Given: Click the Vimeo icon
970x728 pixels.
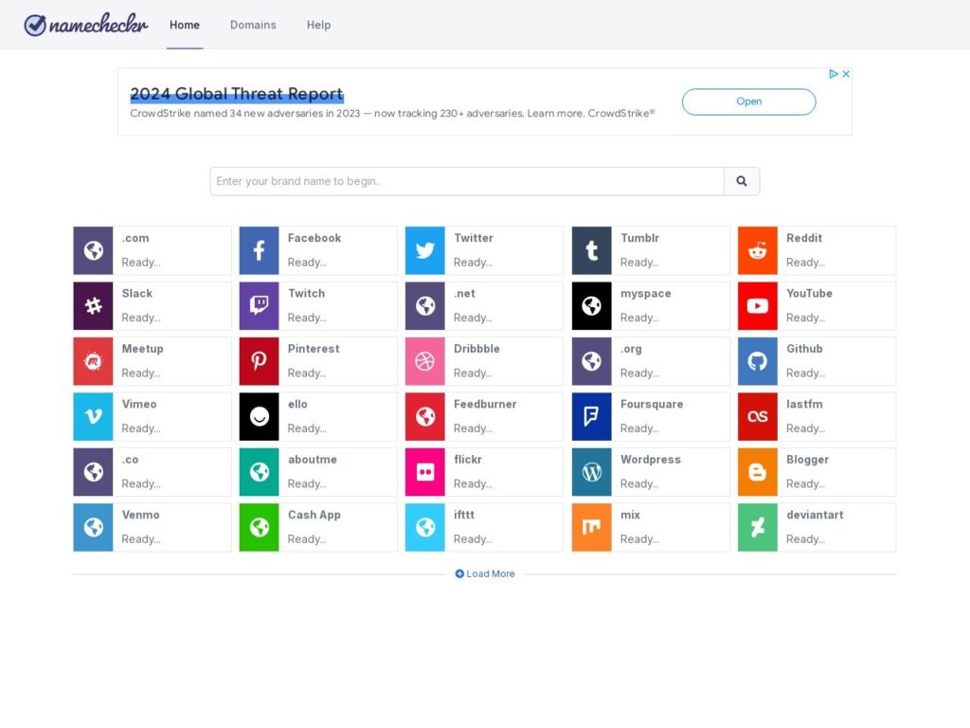Looking at the screenshot, I should tap(93, 417).
